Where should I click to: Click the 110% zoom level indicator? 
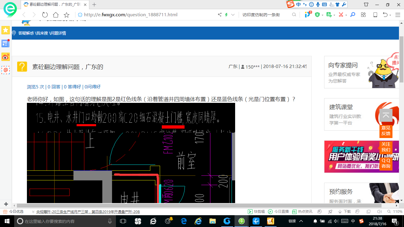395,212
